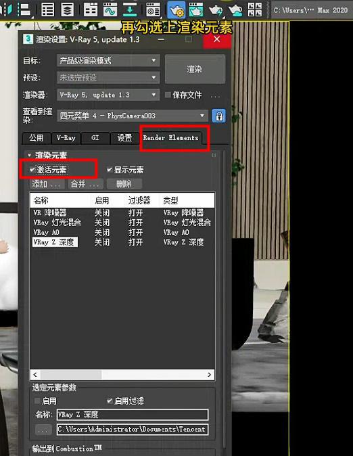353x456 pixels.
Task: Expand the 查看到渲染 PhysCamera003 dropdown
Action: pos(133,116)
